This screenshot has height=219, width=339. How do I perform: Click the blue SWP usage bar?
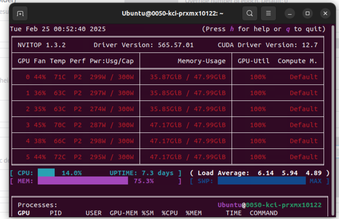tap(262, 181)
